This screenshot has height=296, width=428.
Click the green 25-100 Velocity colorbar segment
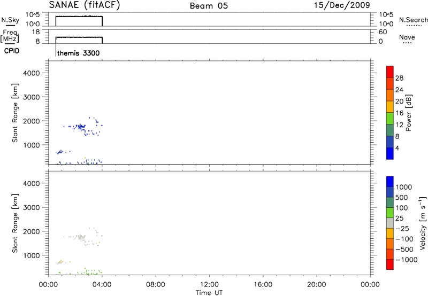pyautogui.click(x=390, y=213)
